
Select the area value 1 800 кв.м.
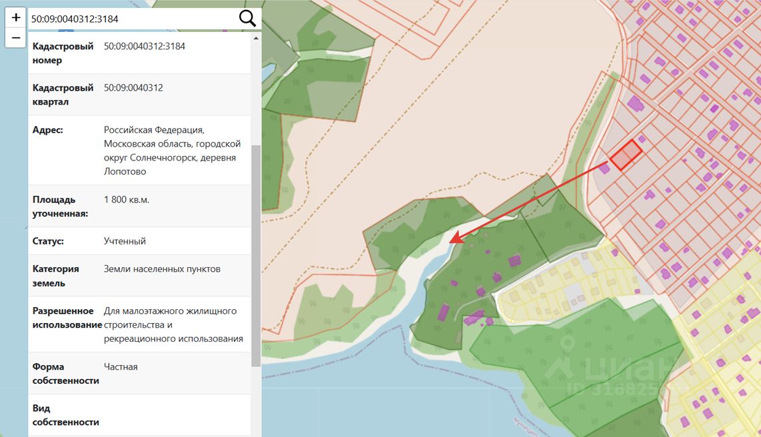click(127, 199)
